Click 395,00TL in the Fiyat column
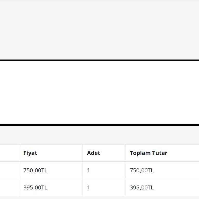Viewport: 199px width, 199px height. (35, 187)
